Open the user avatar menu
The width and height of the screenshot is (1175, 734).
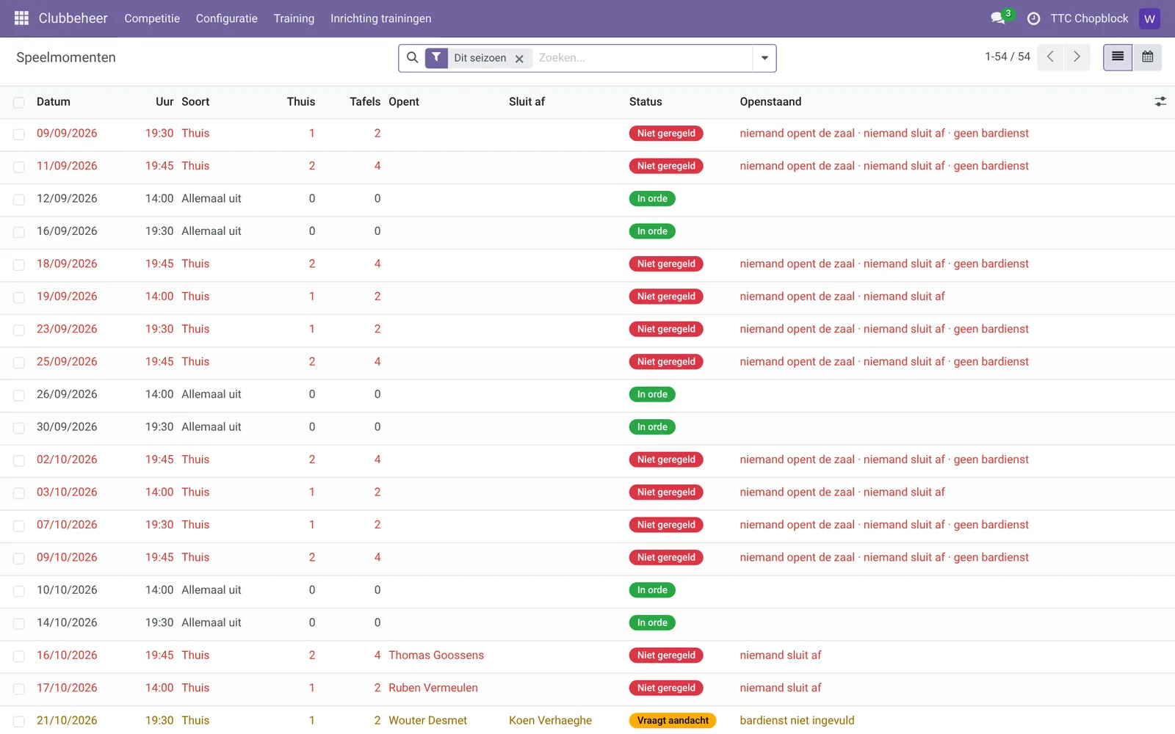click(x=1149, y=18)
